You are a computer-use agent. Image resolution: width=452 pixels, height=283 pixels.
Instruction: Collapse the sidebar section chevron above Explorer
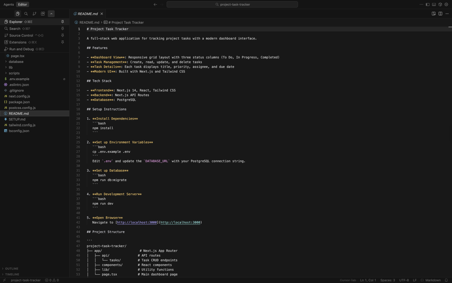pyautogui.click(x=51, y=14)
